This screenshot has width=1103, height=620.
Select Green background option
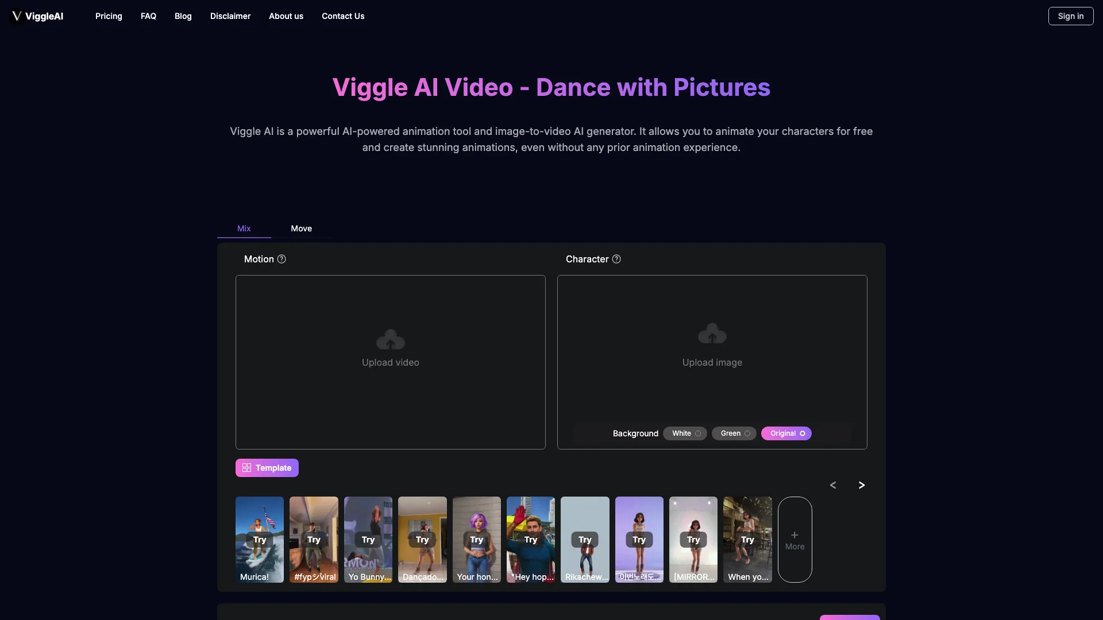tap(734, 433)
